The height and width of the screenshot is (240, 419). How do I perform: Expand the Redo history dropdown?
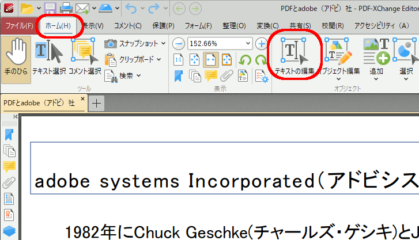tap(165, 8)
